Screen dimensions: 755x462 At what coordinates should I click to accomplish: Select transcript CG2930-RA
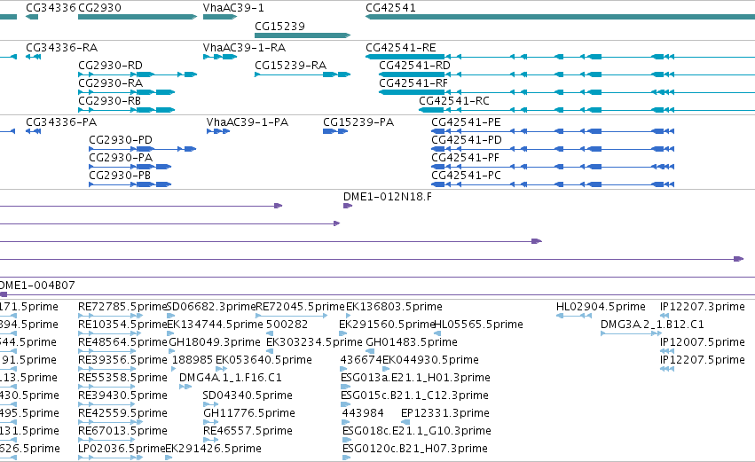pos(110,83)
